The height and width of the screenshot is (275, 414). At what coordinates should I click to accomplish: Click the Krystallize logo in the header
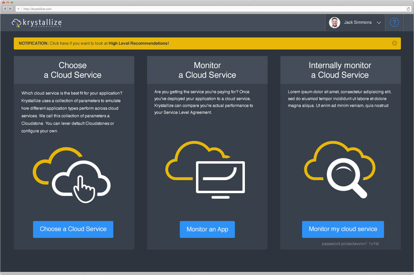click(37, 23)
